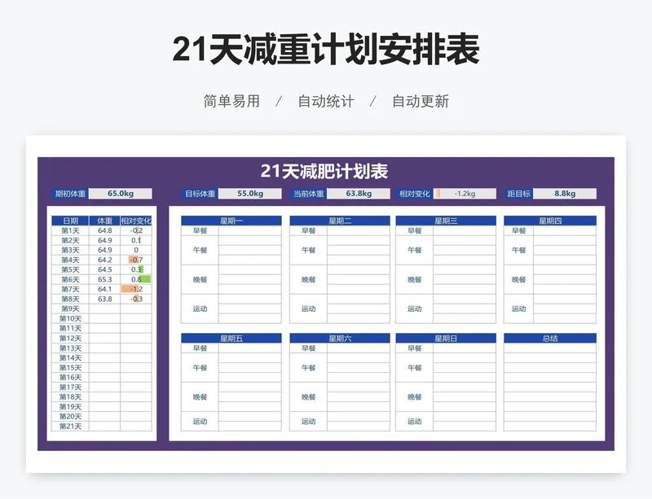Select the 第1天 row label
652x499 pixels.
[70, 230]
